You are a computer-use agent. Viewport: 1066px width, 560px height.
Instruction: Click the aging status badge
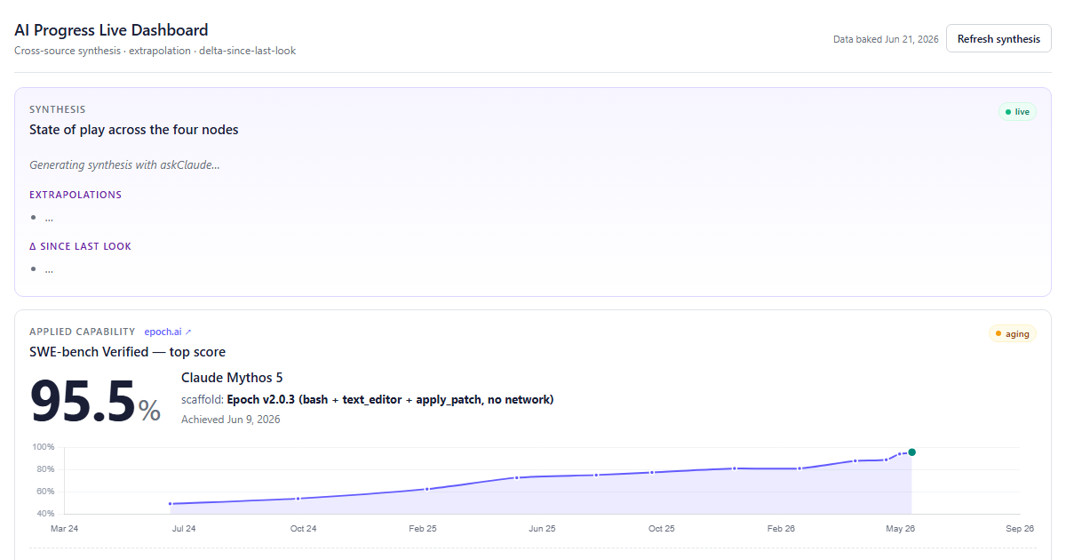coord(1013,334)
